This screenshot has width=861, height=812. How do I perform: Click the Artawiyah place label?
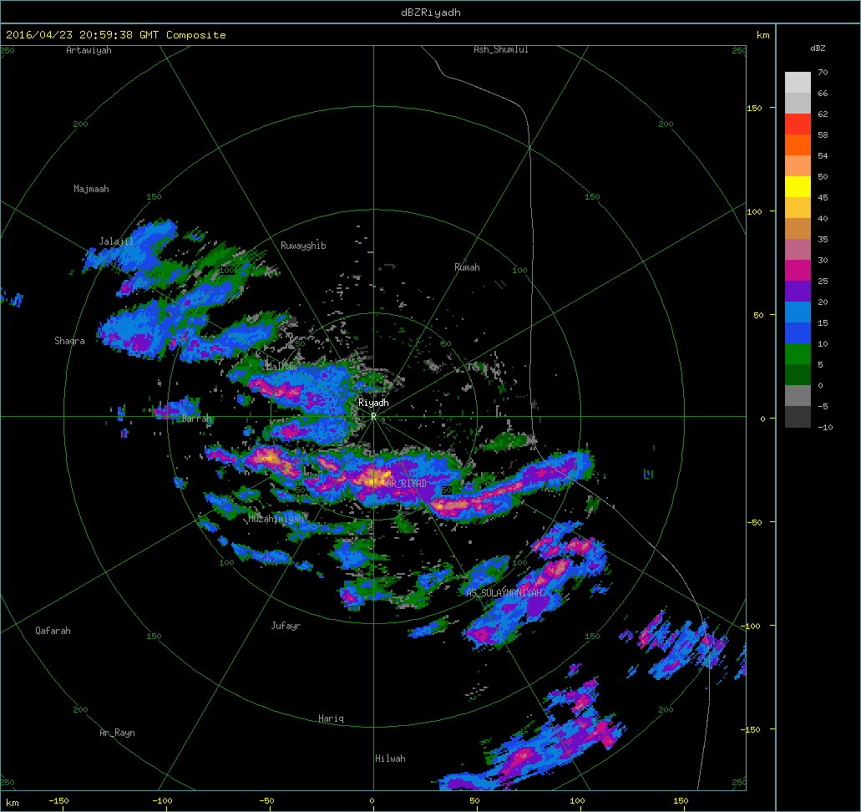click(89, 50)
